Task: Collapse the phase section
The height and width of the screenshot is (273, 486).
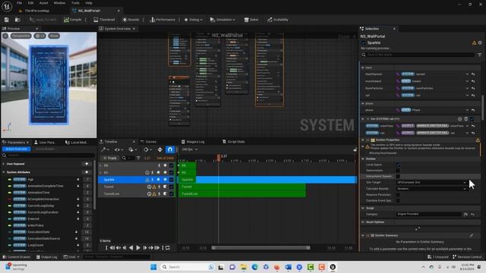Action: coord(363,103)
